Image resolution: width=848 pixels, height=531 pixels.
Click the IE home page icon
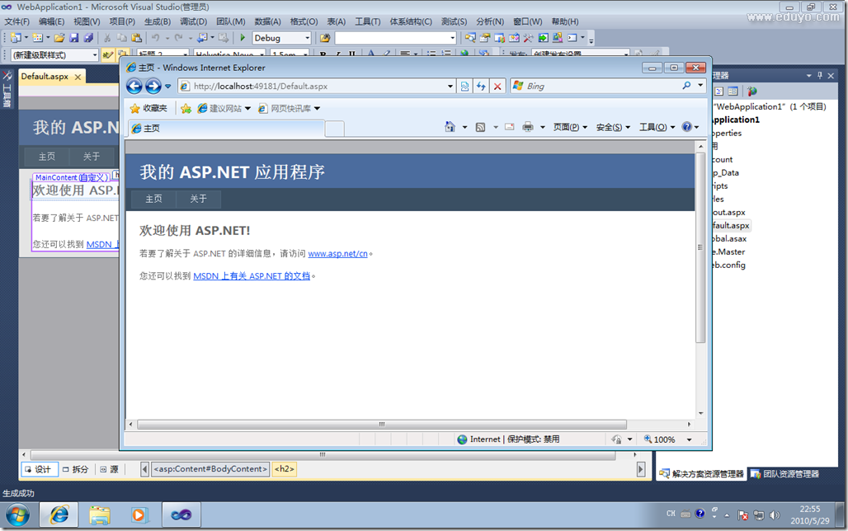tap(450, 127)
